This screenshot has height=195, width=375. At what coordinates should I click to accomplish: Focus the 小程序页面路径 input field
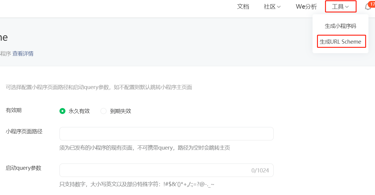(x=166, y=134)
